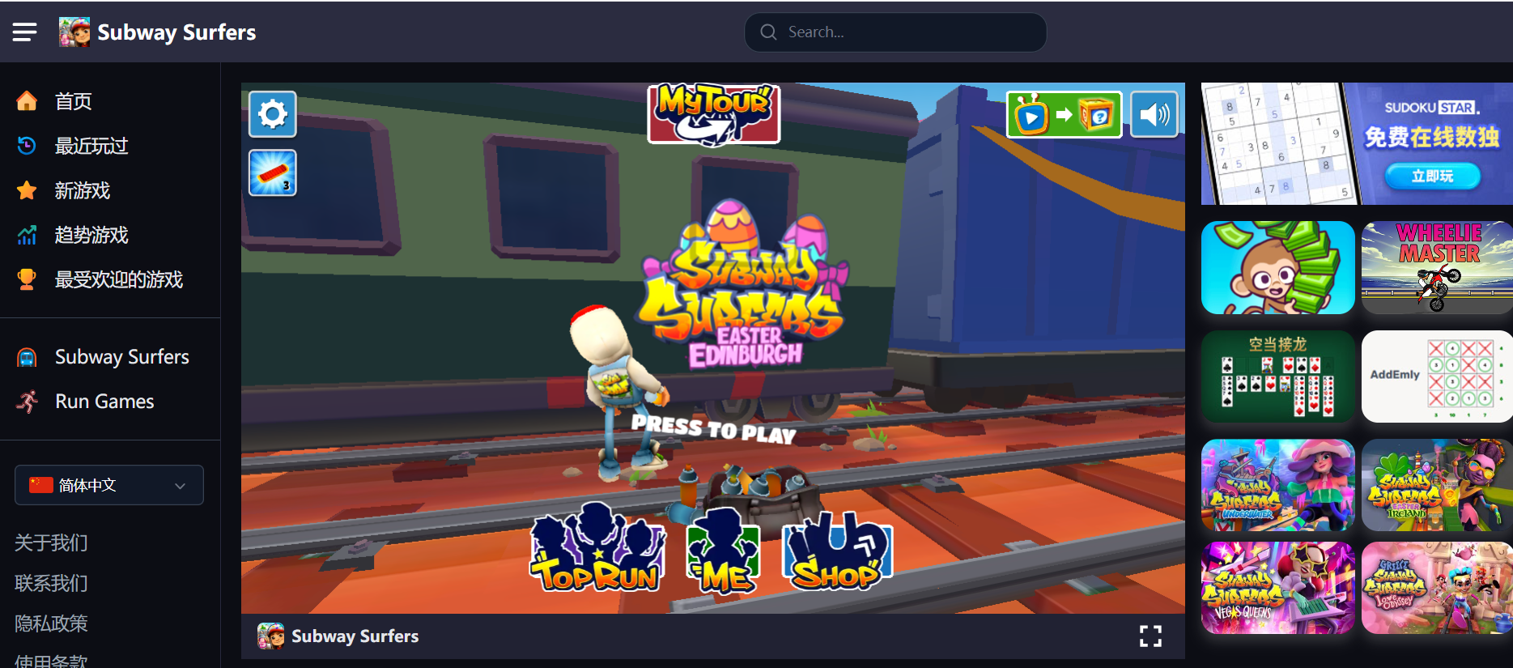
Task: Open the game settings gear
Action: pyautogui.click(x=273, y=114)
